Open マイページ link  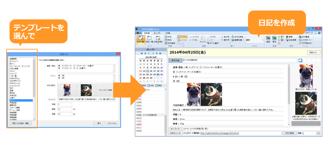click(309, 33)
